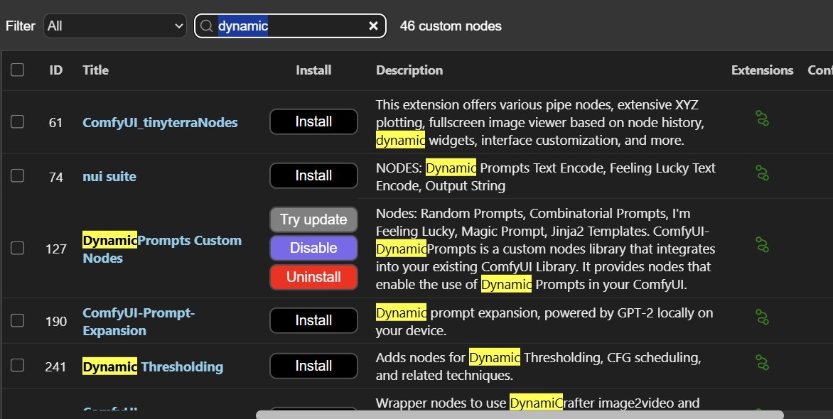Open extensions icon for Dynamic Thresholding
Image resolution: width=833 pixels, height=419 pixels.
[x=762, y=363]
